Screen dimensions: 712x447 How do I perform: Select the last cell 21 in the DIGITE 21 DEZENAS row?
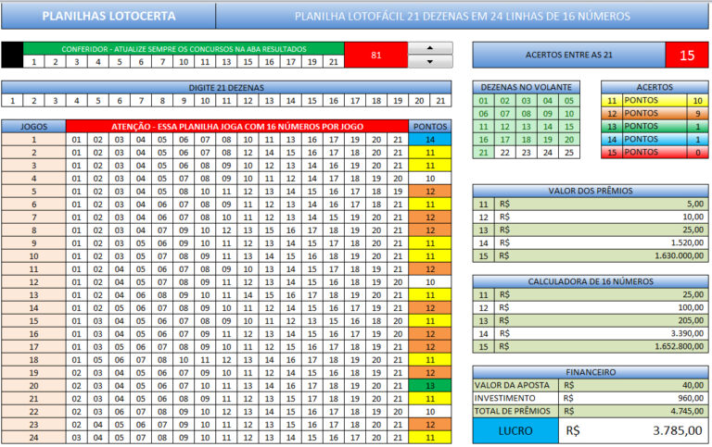440,101
